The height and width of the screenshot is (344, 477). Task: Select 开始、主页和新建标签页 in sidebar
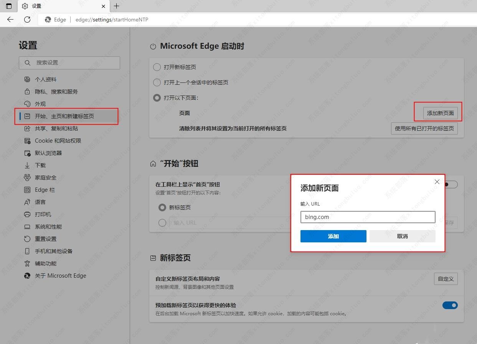pyautogui.click(x=69, y=116)
